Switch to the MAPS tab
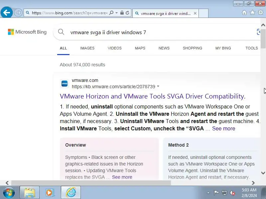Viewport: 266px width, 199px height. tap(140, 48)
